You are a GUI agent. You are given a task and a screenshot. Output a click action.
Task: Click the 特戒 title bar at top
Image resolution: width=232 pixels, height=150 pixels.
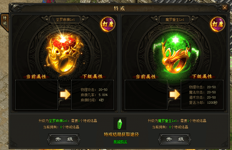point(119,8)
